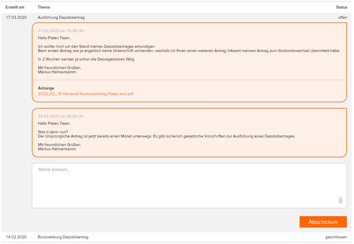This screenshot has height=244, width=354.
Task: Click the sentence mentioning Girokontowechsel
Action: click(x=189, y=51)
